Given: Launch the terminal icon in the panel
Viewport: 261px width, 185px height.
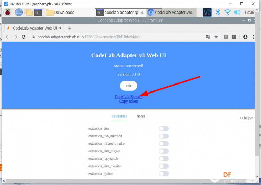Looking at the screenshot, I should click(38, 13).
